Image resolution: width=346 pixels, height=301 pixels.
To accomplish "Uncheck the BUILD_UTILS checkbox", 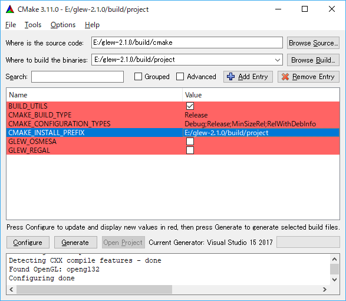I will 190,106.
